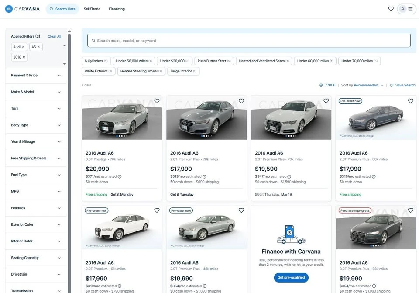Image resolution: width=419 pixels, height=293 pixels.
Task: Remove the Audi filter chip
Action: tap(23, 47)
